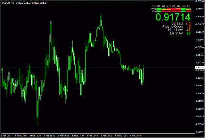This screenshot has width=205, height=138.
Task: Click the Spread value 7.4
Action: (x=188, y=23)
